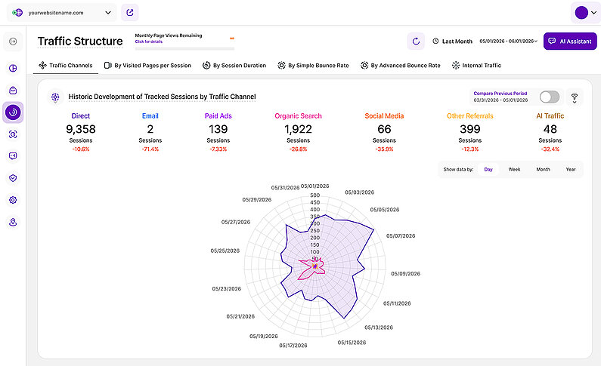The height and width of the screenshot is (366, 601).
Task: Click the website globe favicon
Action: coord(17,13)
